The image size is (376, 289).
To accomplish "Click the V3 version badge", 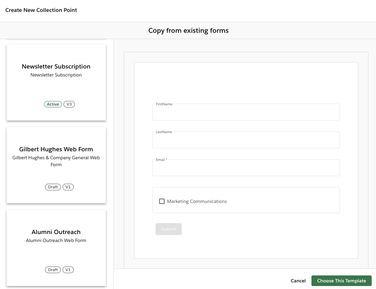I will (69, 104).
